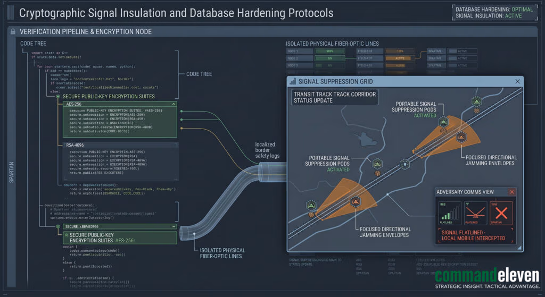The image size is (545, 297).
Task: Open the crossed-out antenna tile labeled FLATLINED
Action: [475, 213]
